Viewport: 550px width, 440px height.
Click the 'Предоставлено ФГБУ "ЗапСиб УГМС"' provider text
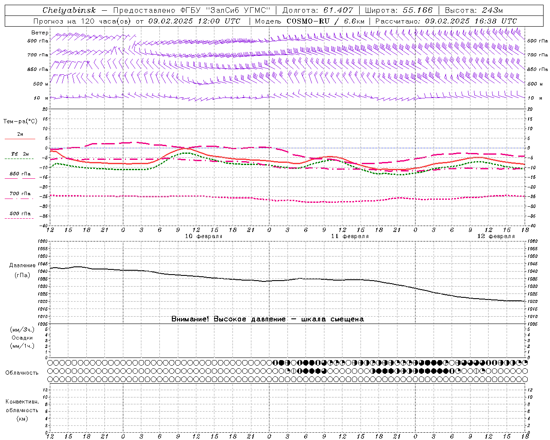point(191,10)
